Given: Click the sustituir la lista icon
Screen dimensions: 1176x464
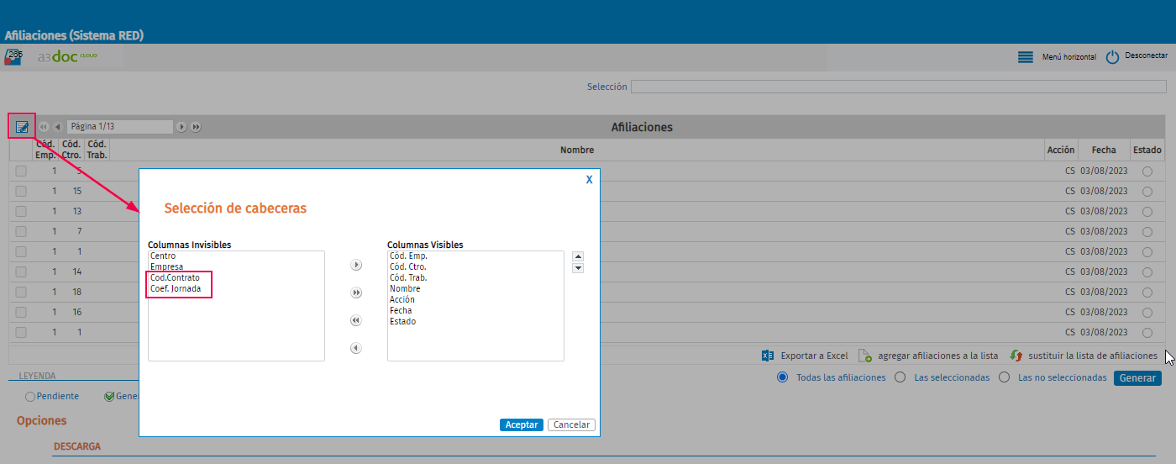Looking at the screenshot, I should point(1016,356).
